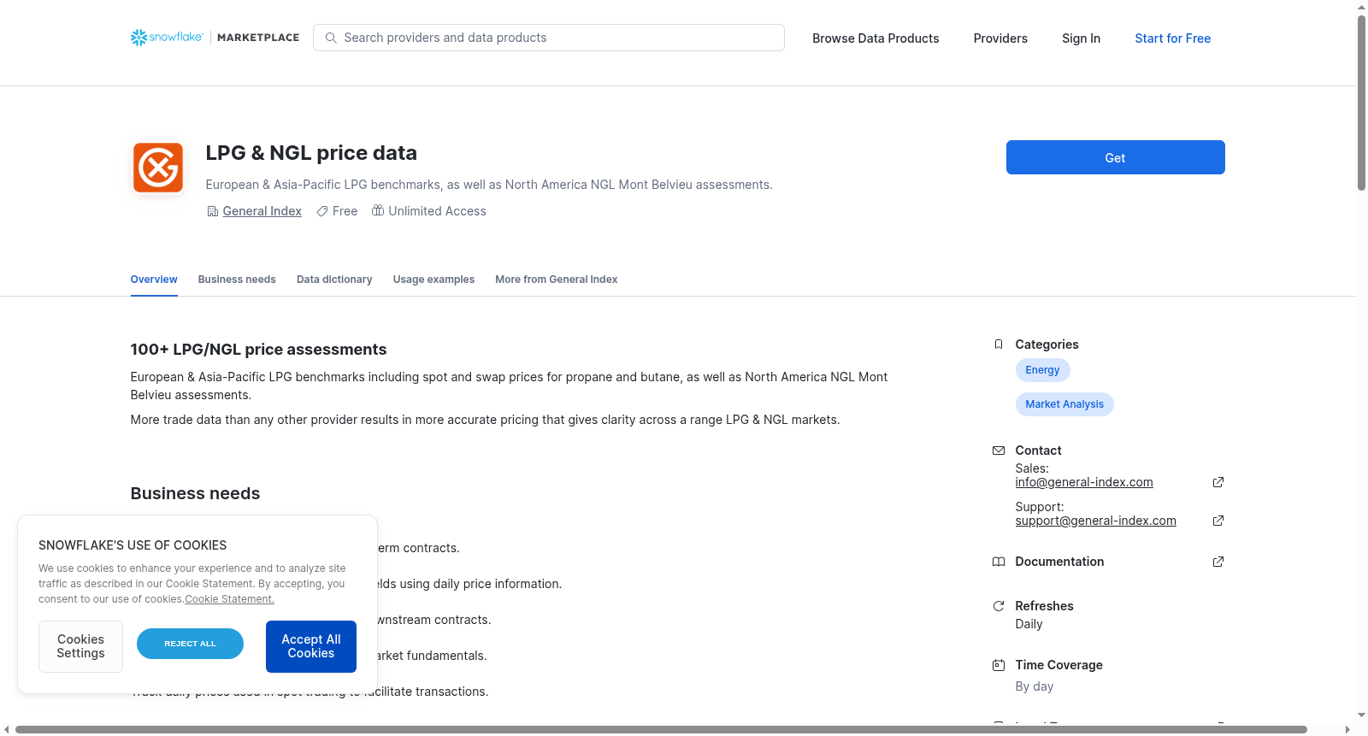Open Cookies Settings
Screen dimensions: 1368x736
click(x=80, y=646)
